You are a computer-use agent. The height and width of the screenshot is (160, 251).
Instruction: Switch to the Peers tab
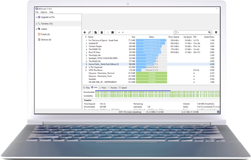click(x=103, y=88)
